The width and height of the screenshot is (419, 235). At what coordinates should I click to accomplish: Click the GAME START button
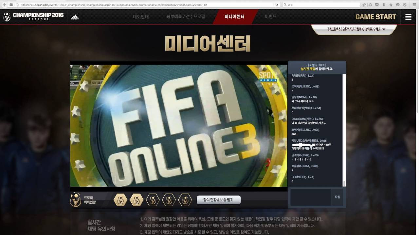pos(375,17)
